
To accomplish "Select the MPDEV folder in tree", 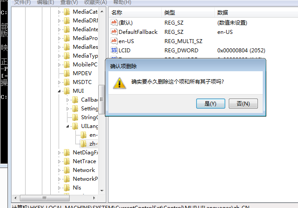I will click(82, 73).
